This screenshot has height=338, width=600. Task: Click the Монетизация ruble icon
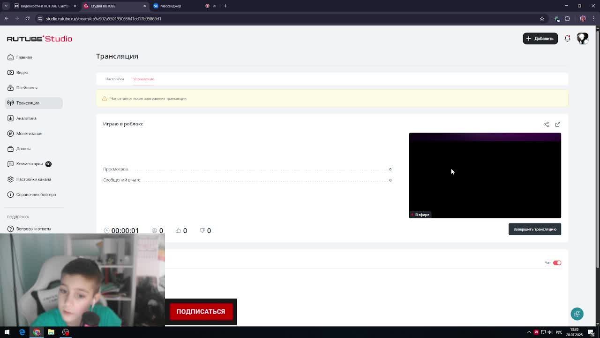pyautogui.click(x=10, y=133)
